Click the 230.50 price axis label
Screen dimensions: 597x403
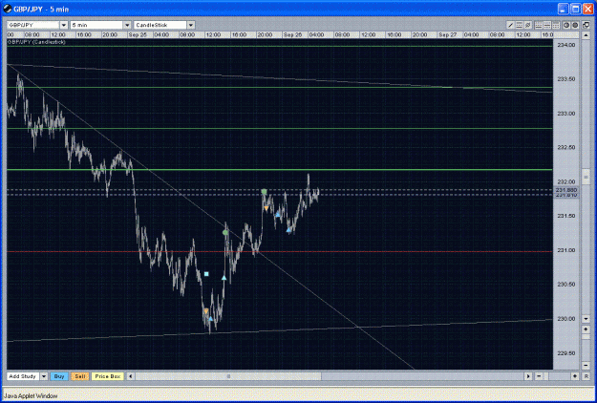point(566,285)
